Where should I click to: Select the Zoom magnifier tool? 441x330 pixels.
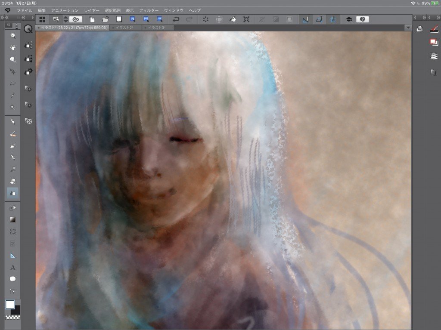(x=13, y=36)
